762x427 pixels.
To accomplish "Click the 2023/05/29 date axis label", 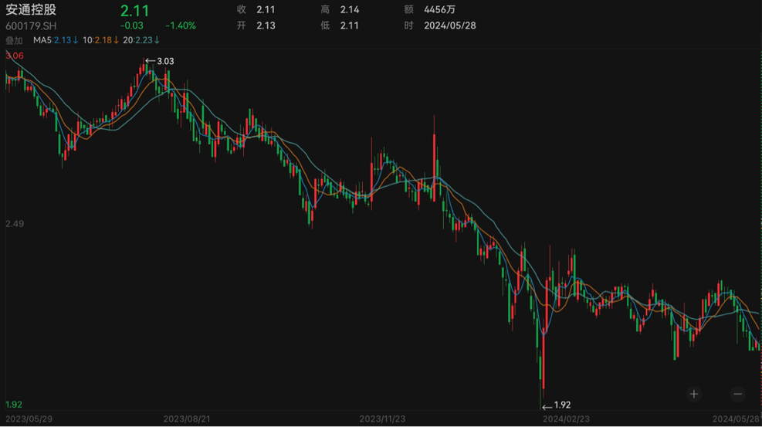I will tap(29, 419).
